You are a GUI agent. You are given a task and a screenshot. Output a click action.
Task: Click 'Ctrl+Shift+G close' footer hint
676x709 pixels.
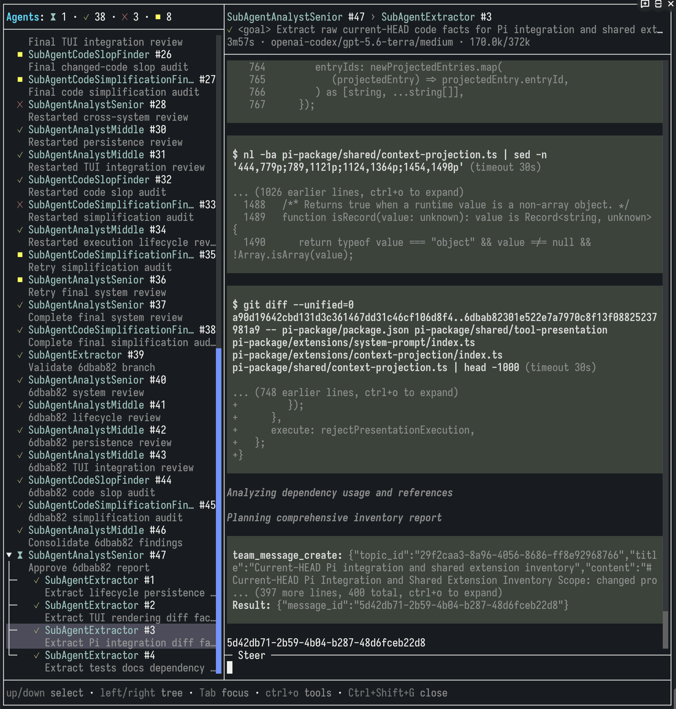pos(398,693)
